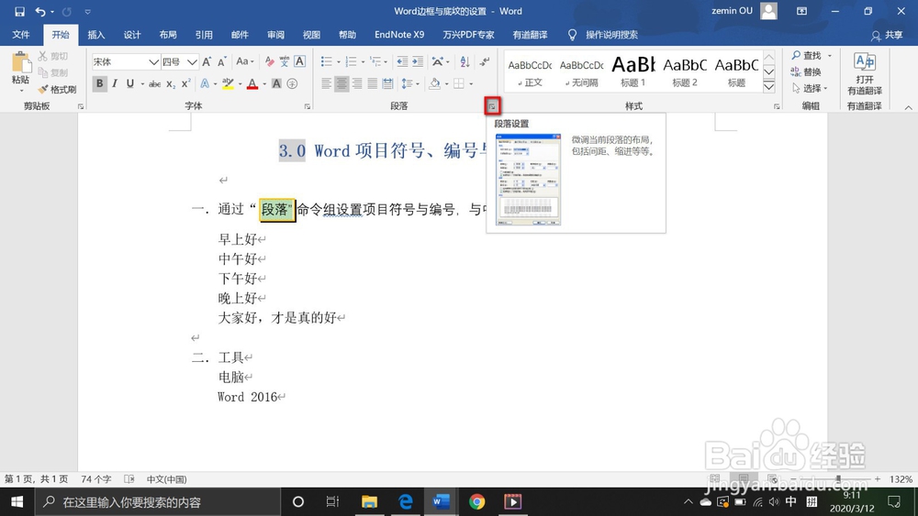Open change case (Aa) dropdown
Image resolution: width=918 pixels, height=516 pixels.
(x=245, y=61)
